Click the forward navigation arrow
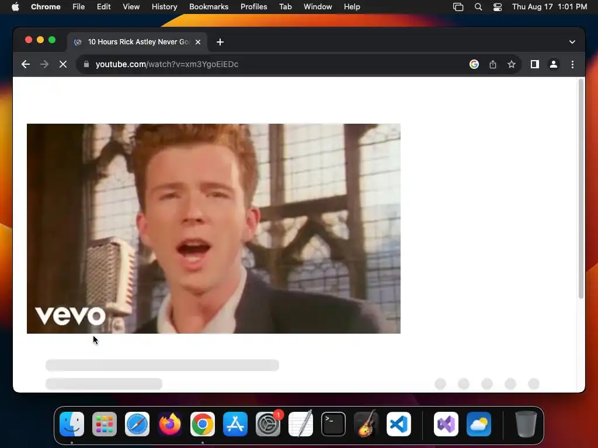This screenshot has height=448, width=598. pyautogui.click(x=44, y=64)
